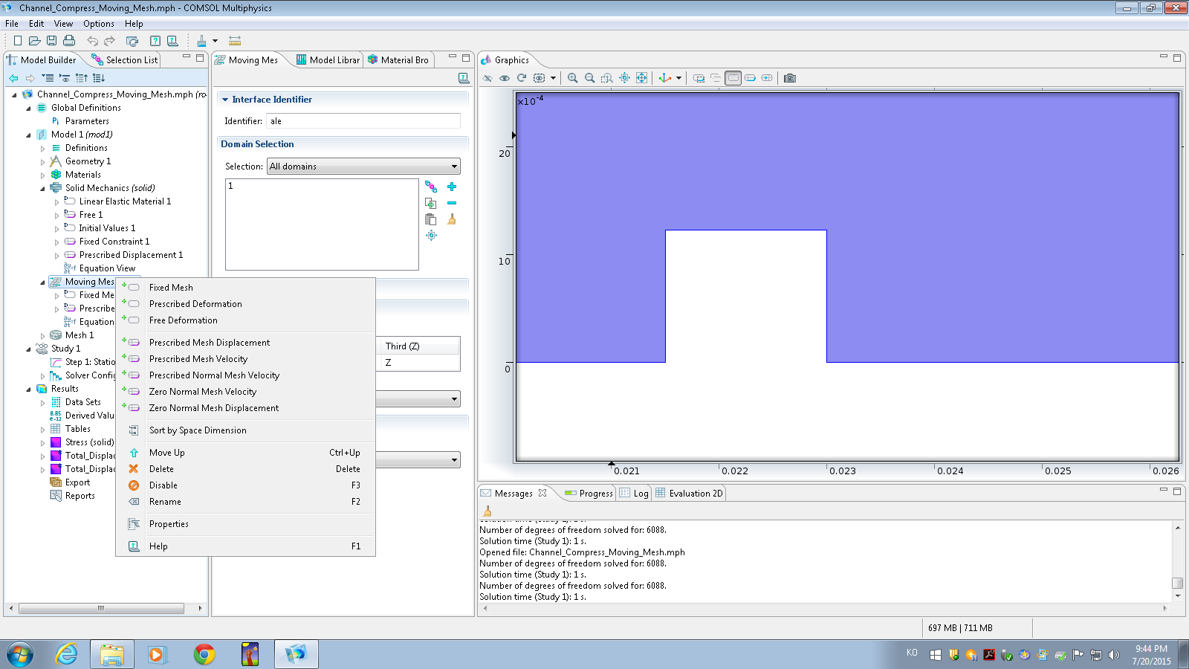Switch to the Progress tab

click(589, 494)
